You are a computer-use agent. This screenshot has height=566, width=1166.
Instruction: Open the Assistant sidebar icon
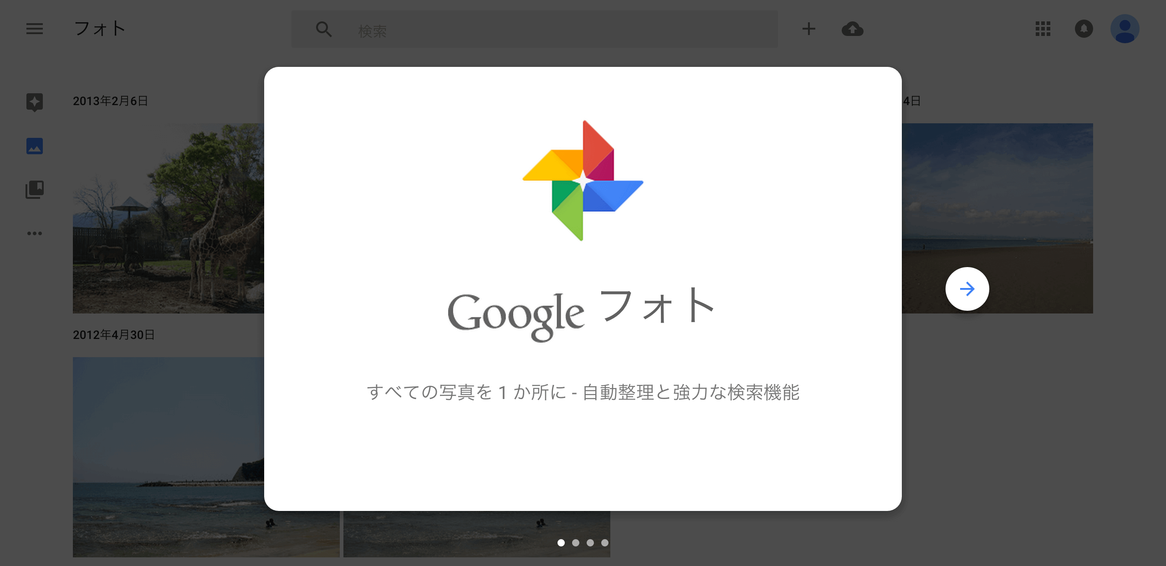pyautogui.click(x=35, y=102)
